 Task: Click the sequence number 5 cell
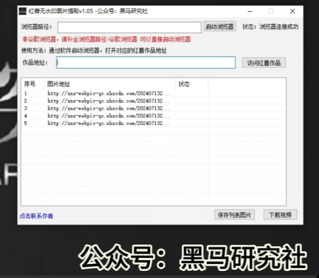click(26, 123)
